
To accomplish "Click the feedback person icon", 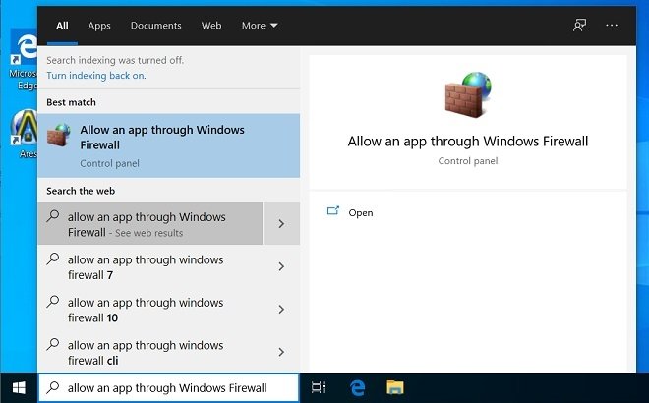I will click(579, 26).
